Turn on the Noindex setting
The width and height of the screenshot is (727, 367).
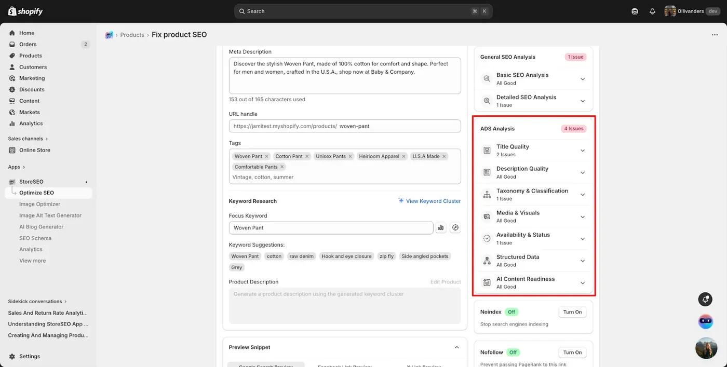coord(572,312)
